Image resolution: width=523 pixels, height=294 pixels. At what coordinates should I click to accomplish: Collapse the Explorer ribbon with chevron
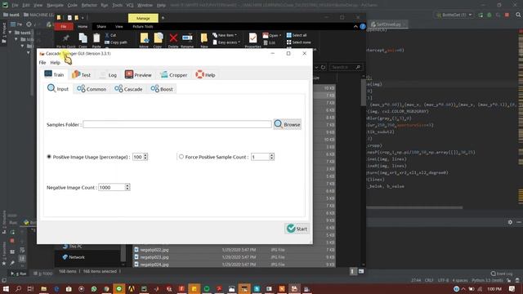coord(355,26)
